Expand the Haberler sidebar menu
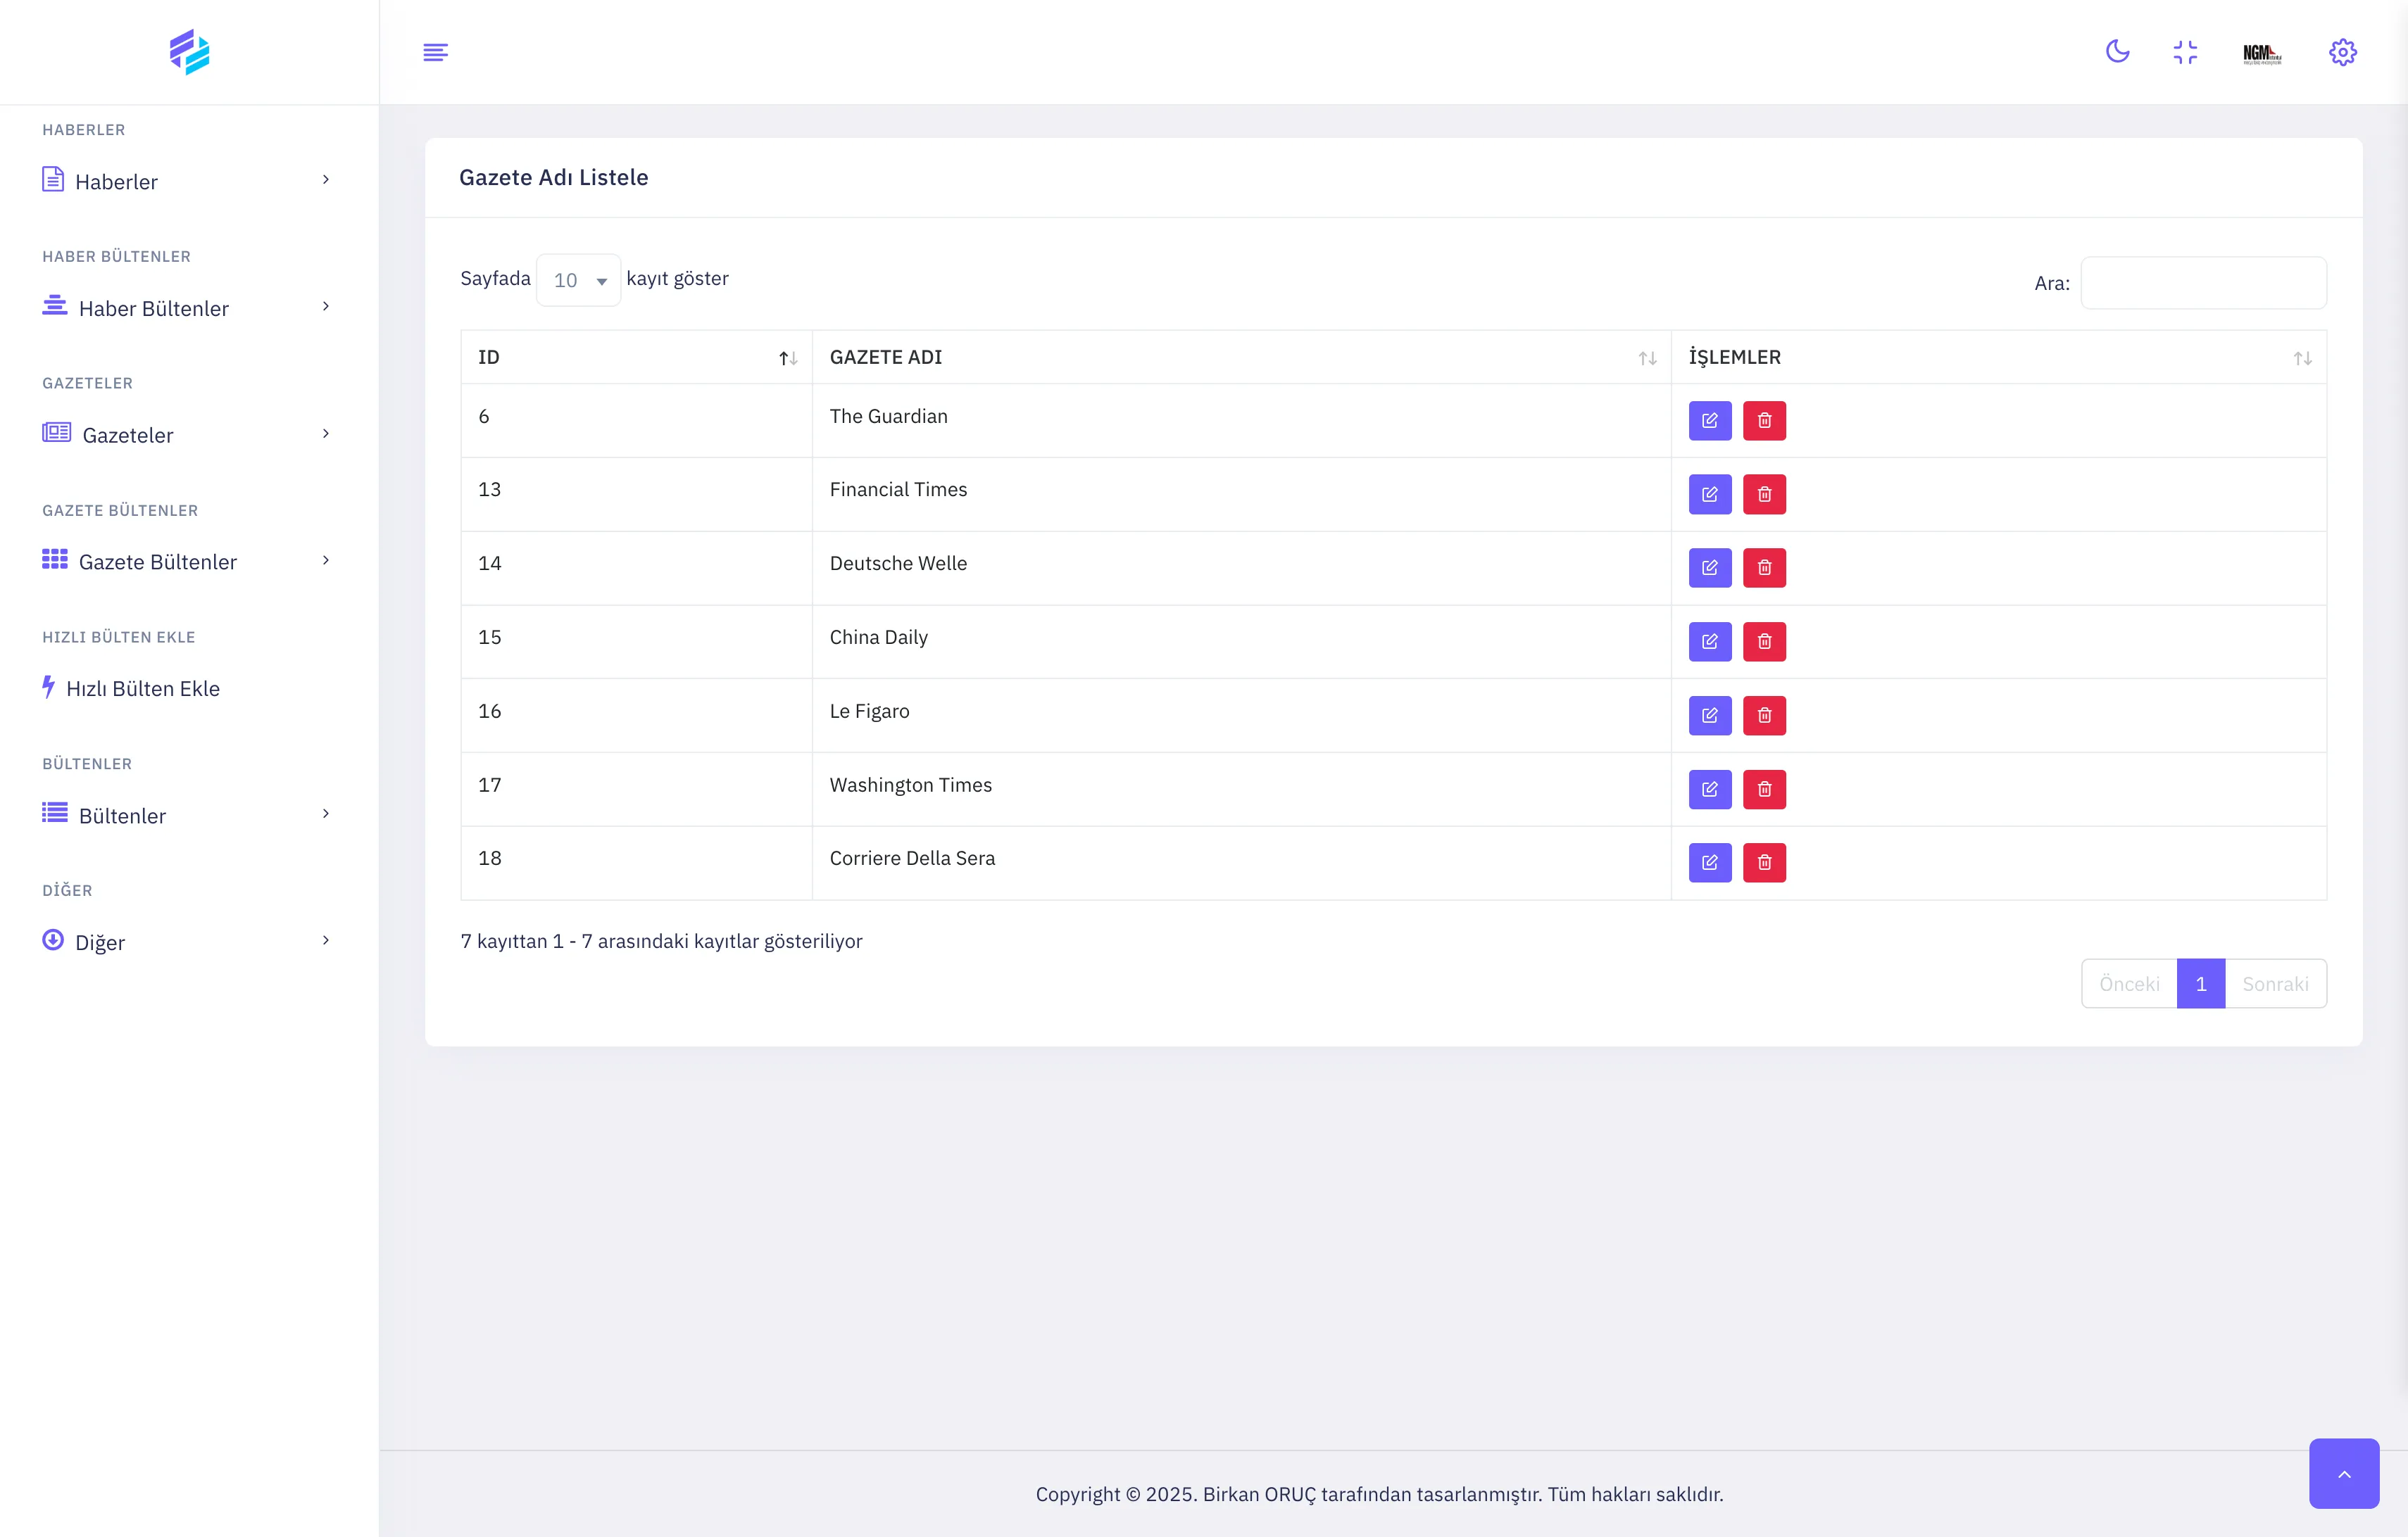 (186, 181)
